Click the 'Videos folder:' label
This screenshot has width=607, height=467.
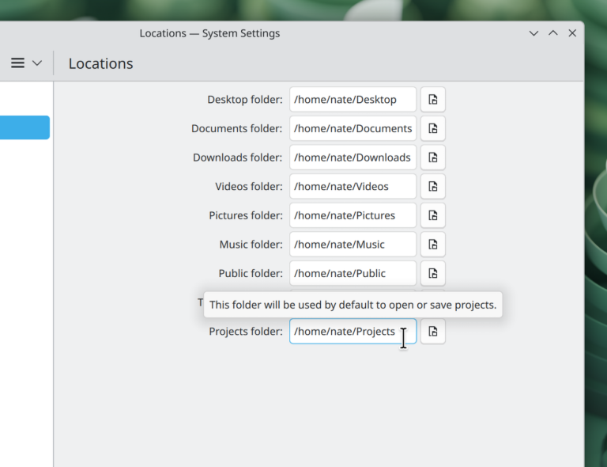point(249,187)
